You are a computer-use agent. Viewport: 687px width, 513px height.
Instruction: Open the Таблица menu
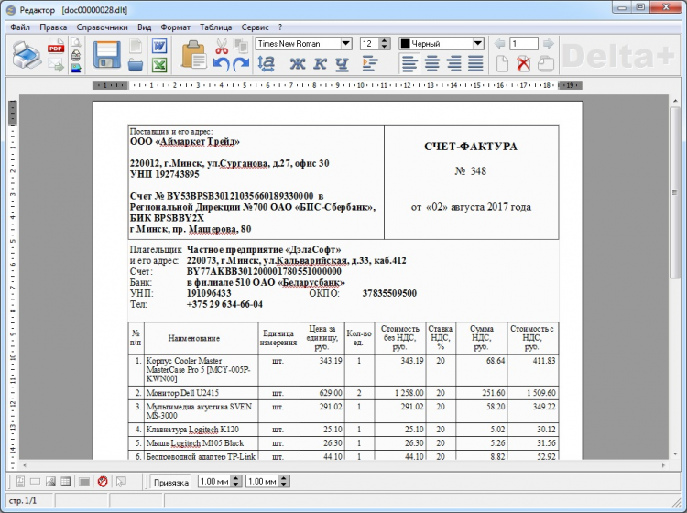point(216,27)
